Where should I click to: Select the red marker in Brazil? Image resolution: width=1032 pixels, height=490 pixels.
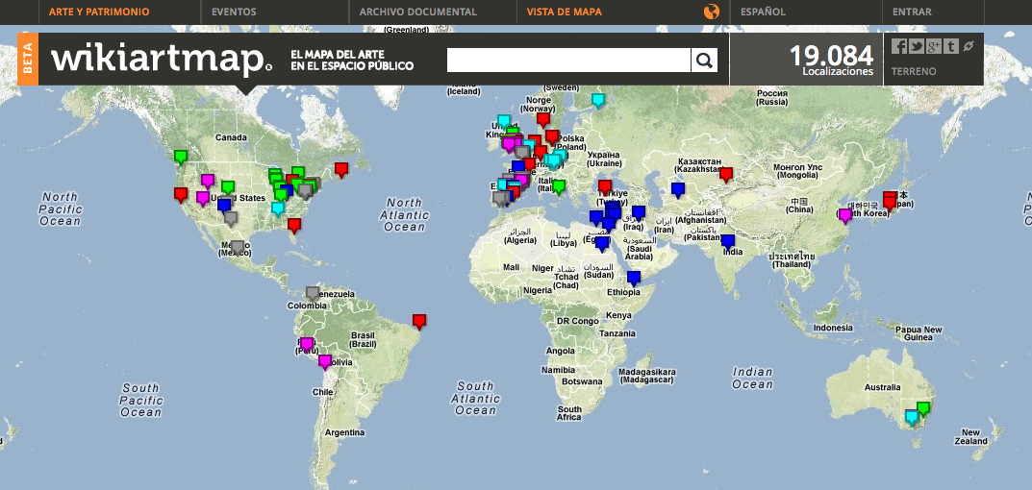click(x=419, y=320)
